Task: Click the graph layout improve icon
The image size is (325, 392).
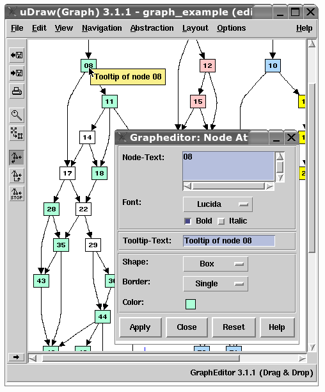Action: coord(17,133)
